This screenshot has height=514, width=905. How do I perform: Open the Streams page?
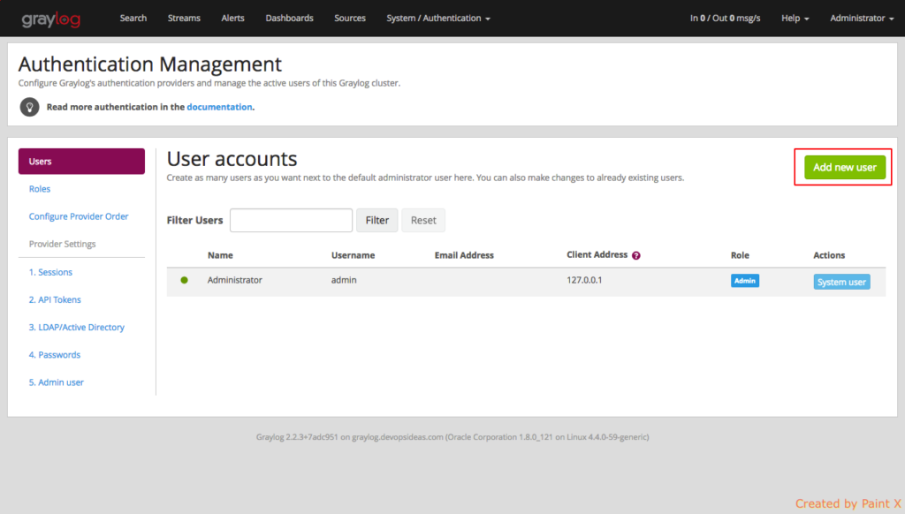183,18
